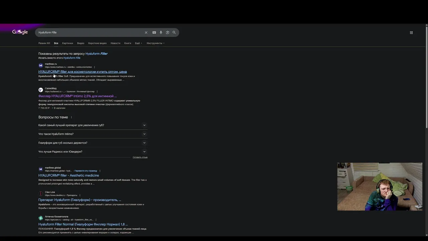
Task: Open the on-screen keyboard input tool
Action: [x=154, y=32]
